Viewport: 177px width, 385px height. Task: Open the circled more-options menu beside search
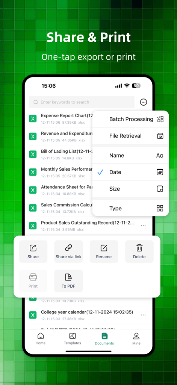point(144,102)
